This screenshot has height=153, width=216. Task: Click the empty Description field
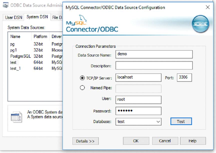click(x=154, y=65)
